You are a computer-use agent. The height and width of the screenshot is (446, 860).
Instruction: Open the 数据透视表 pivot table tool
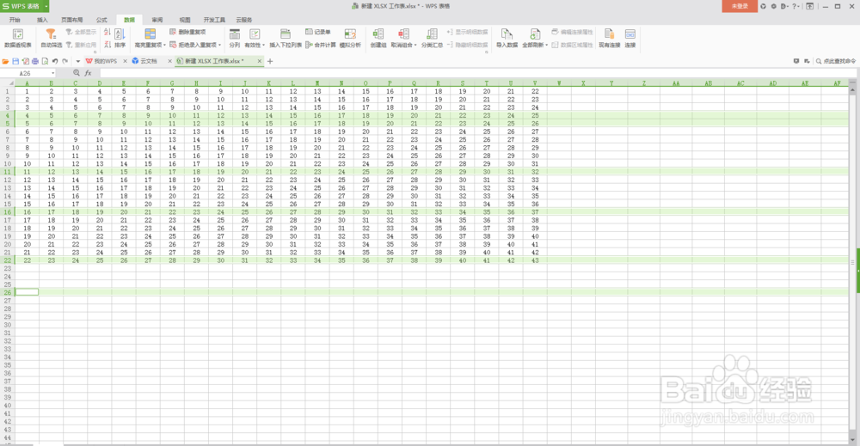(x=17, y=38)
